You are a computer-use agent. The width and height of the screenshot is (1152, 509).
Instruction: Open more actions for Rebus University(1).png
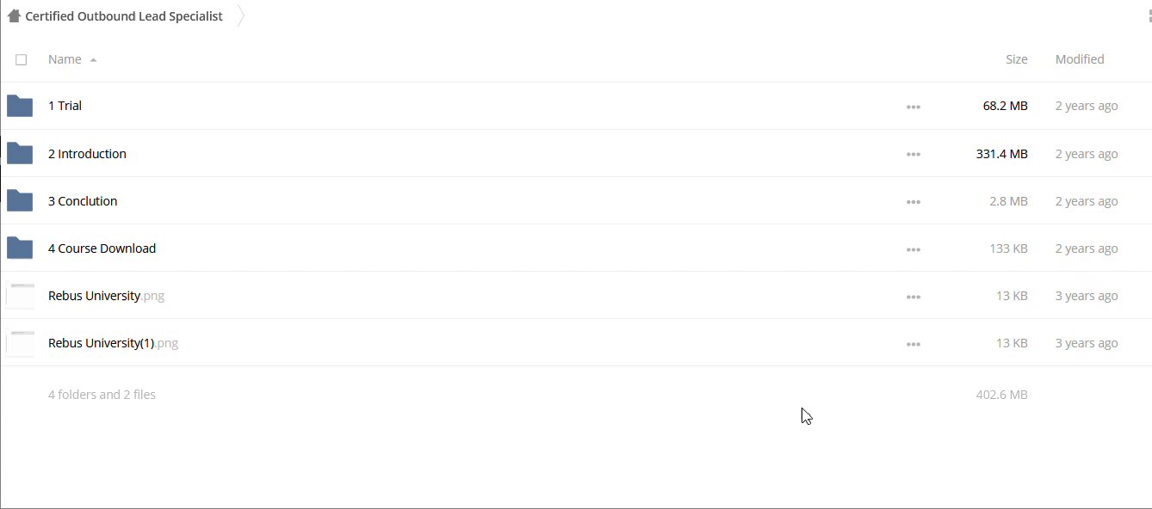pos(914,344)
